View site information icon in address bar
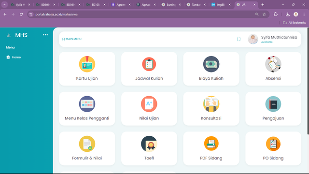 point(31,14)
